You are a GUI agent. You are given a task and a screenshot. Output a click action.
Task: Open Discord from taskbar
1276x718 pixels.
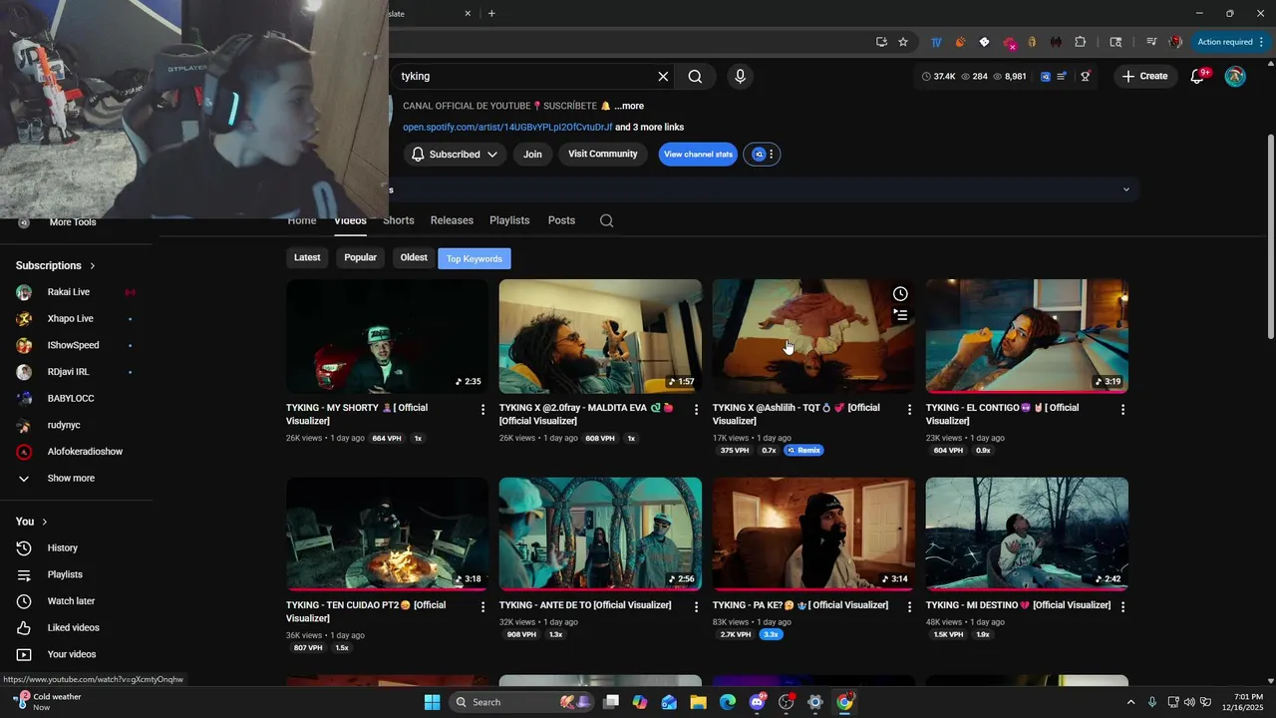[x=757, y=702]
